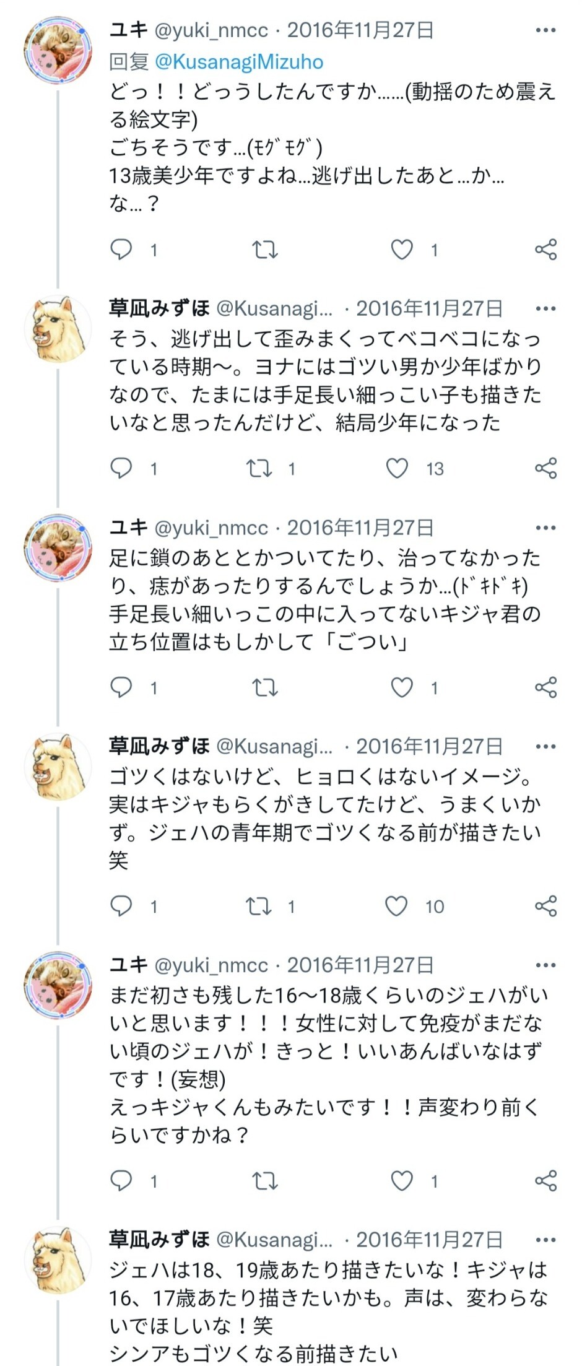Share ユキ's tweet about 16〜18歳のジェハ
This screenshot has height=1366, width=582.
[545, 1181]
